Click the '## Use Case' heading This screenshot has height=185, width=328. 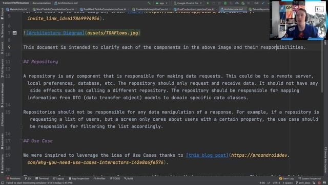click(38, 141)
